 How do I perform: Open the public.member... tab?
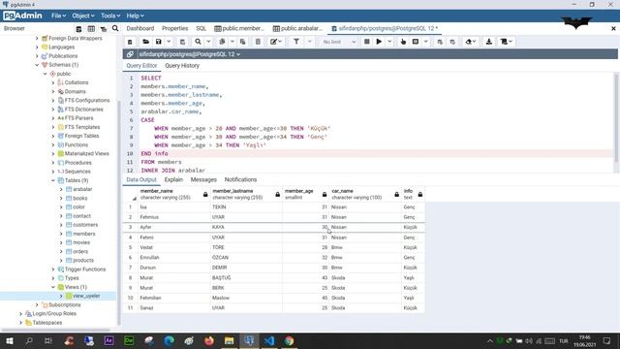pos(239,28)
